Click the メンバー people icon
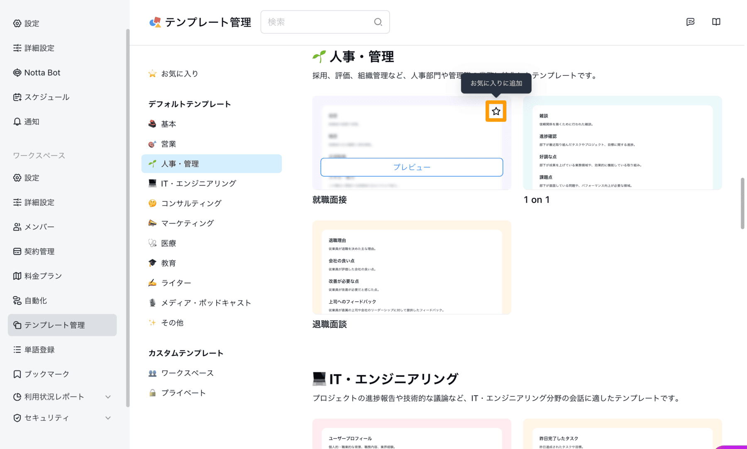The width and height of the screenshot is (747, 449). click(17, 227)
